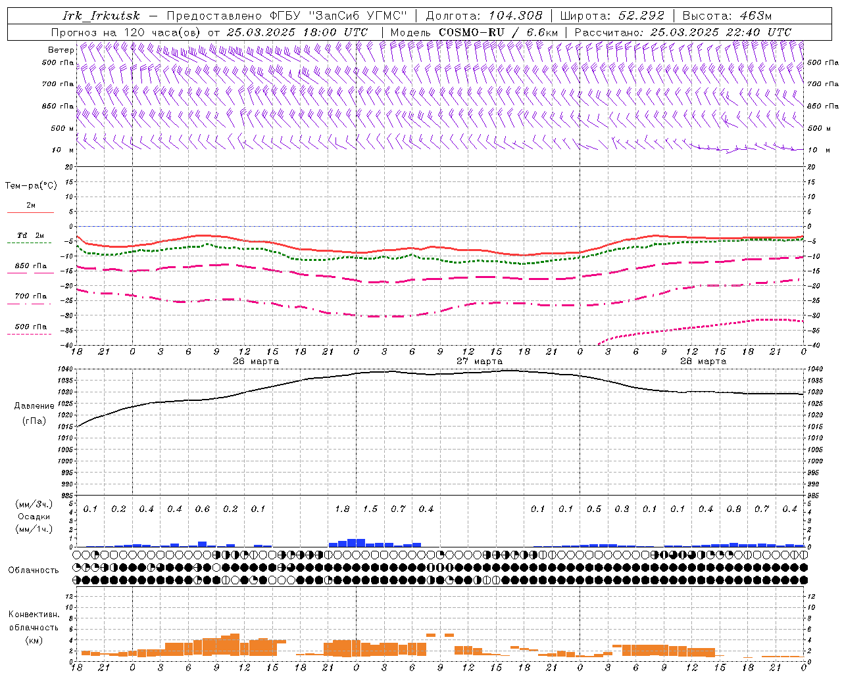Screen dimensions: 842x673
Task: Click the station name Irk_Irkutsk in the title
Action: pyautogui.click(x=101, y=16)
